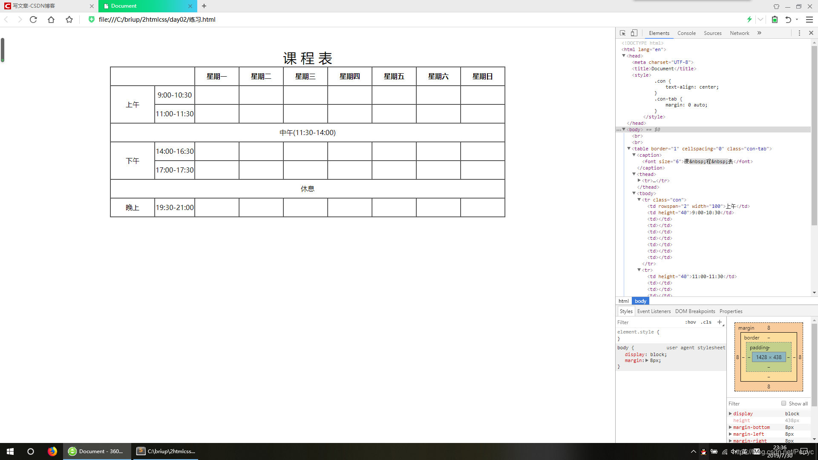Click the green lightning speed-mode icon
The image size is (818, 460).
click(x=749, y=20)
